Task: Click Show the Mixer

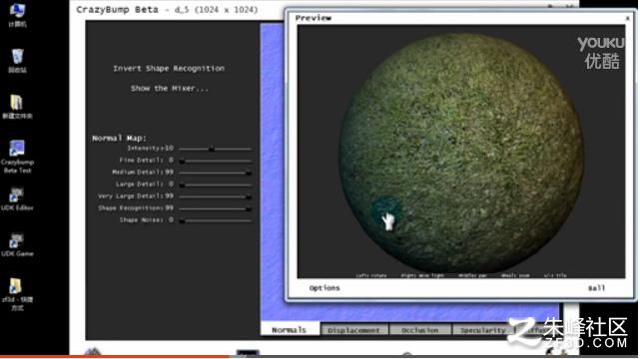Action: pyautogui.click(x=170, y=89)
